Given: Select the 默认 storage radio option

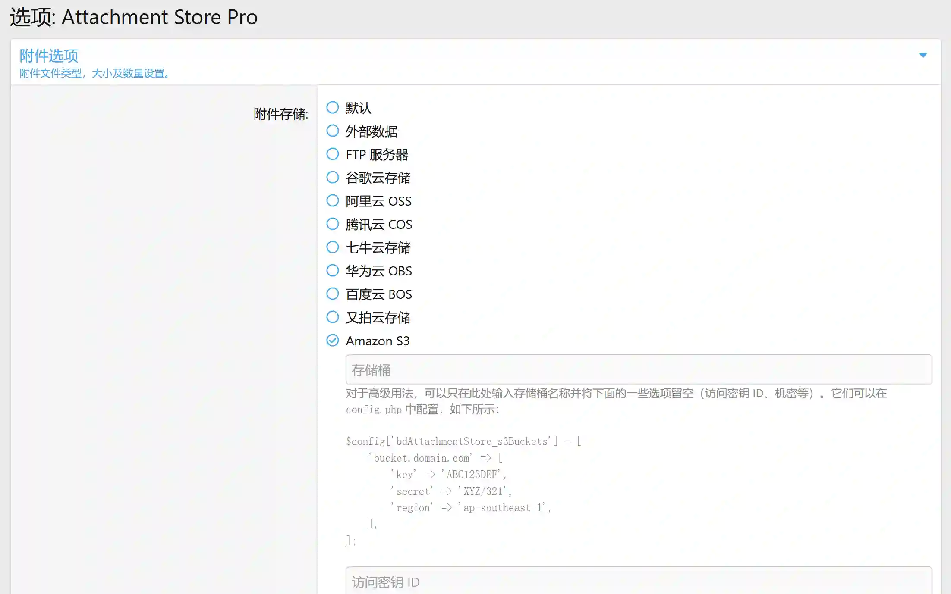Looking at the screenshot, I should (332, 107).
